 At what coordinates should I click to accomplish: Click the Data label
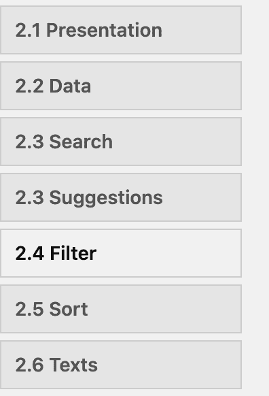point(70,86)
